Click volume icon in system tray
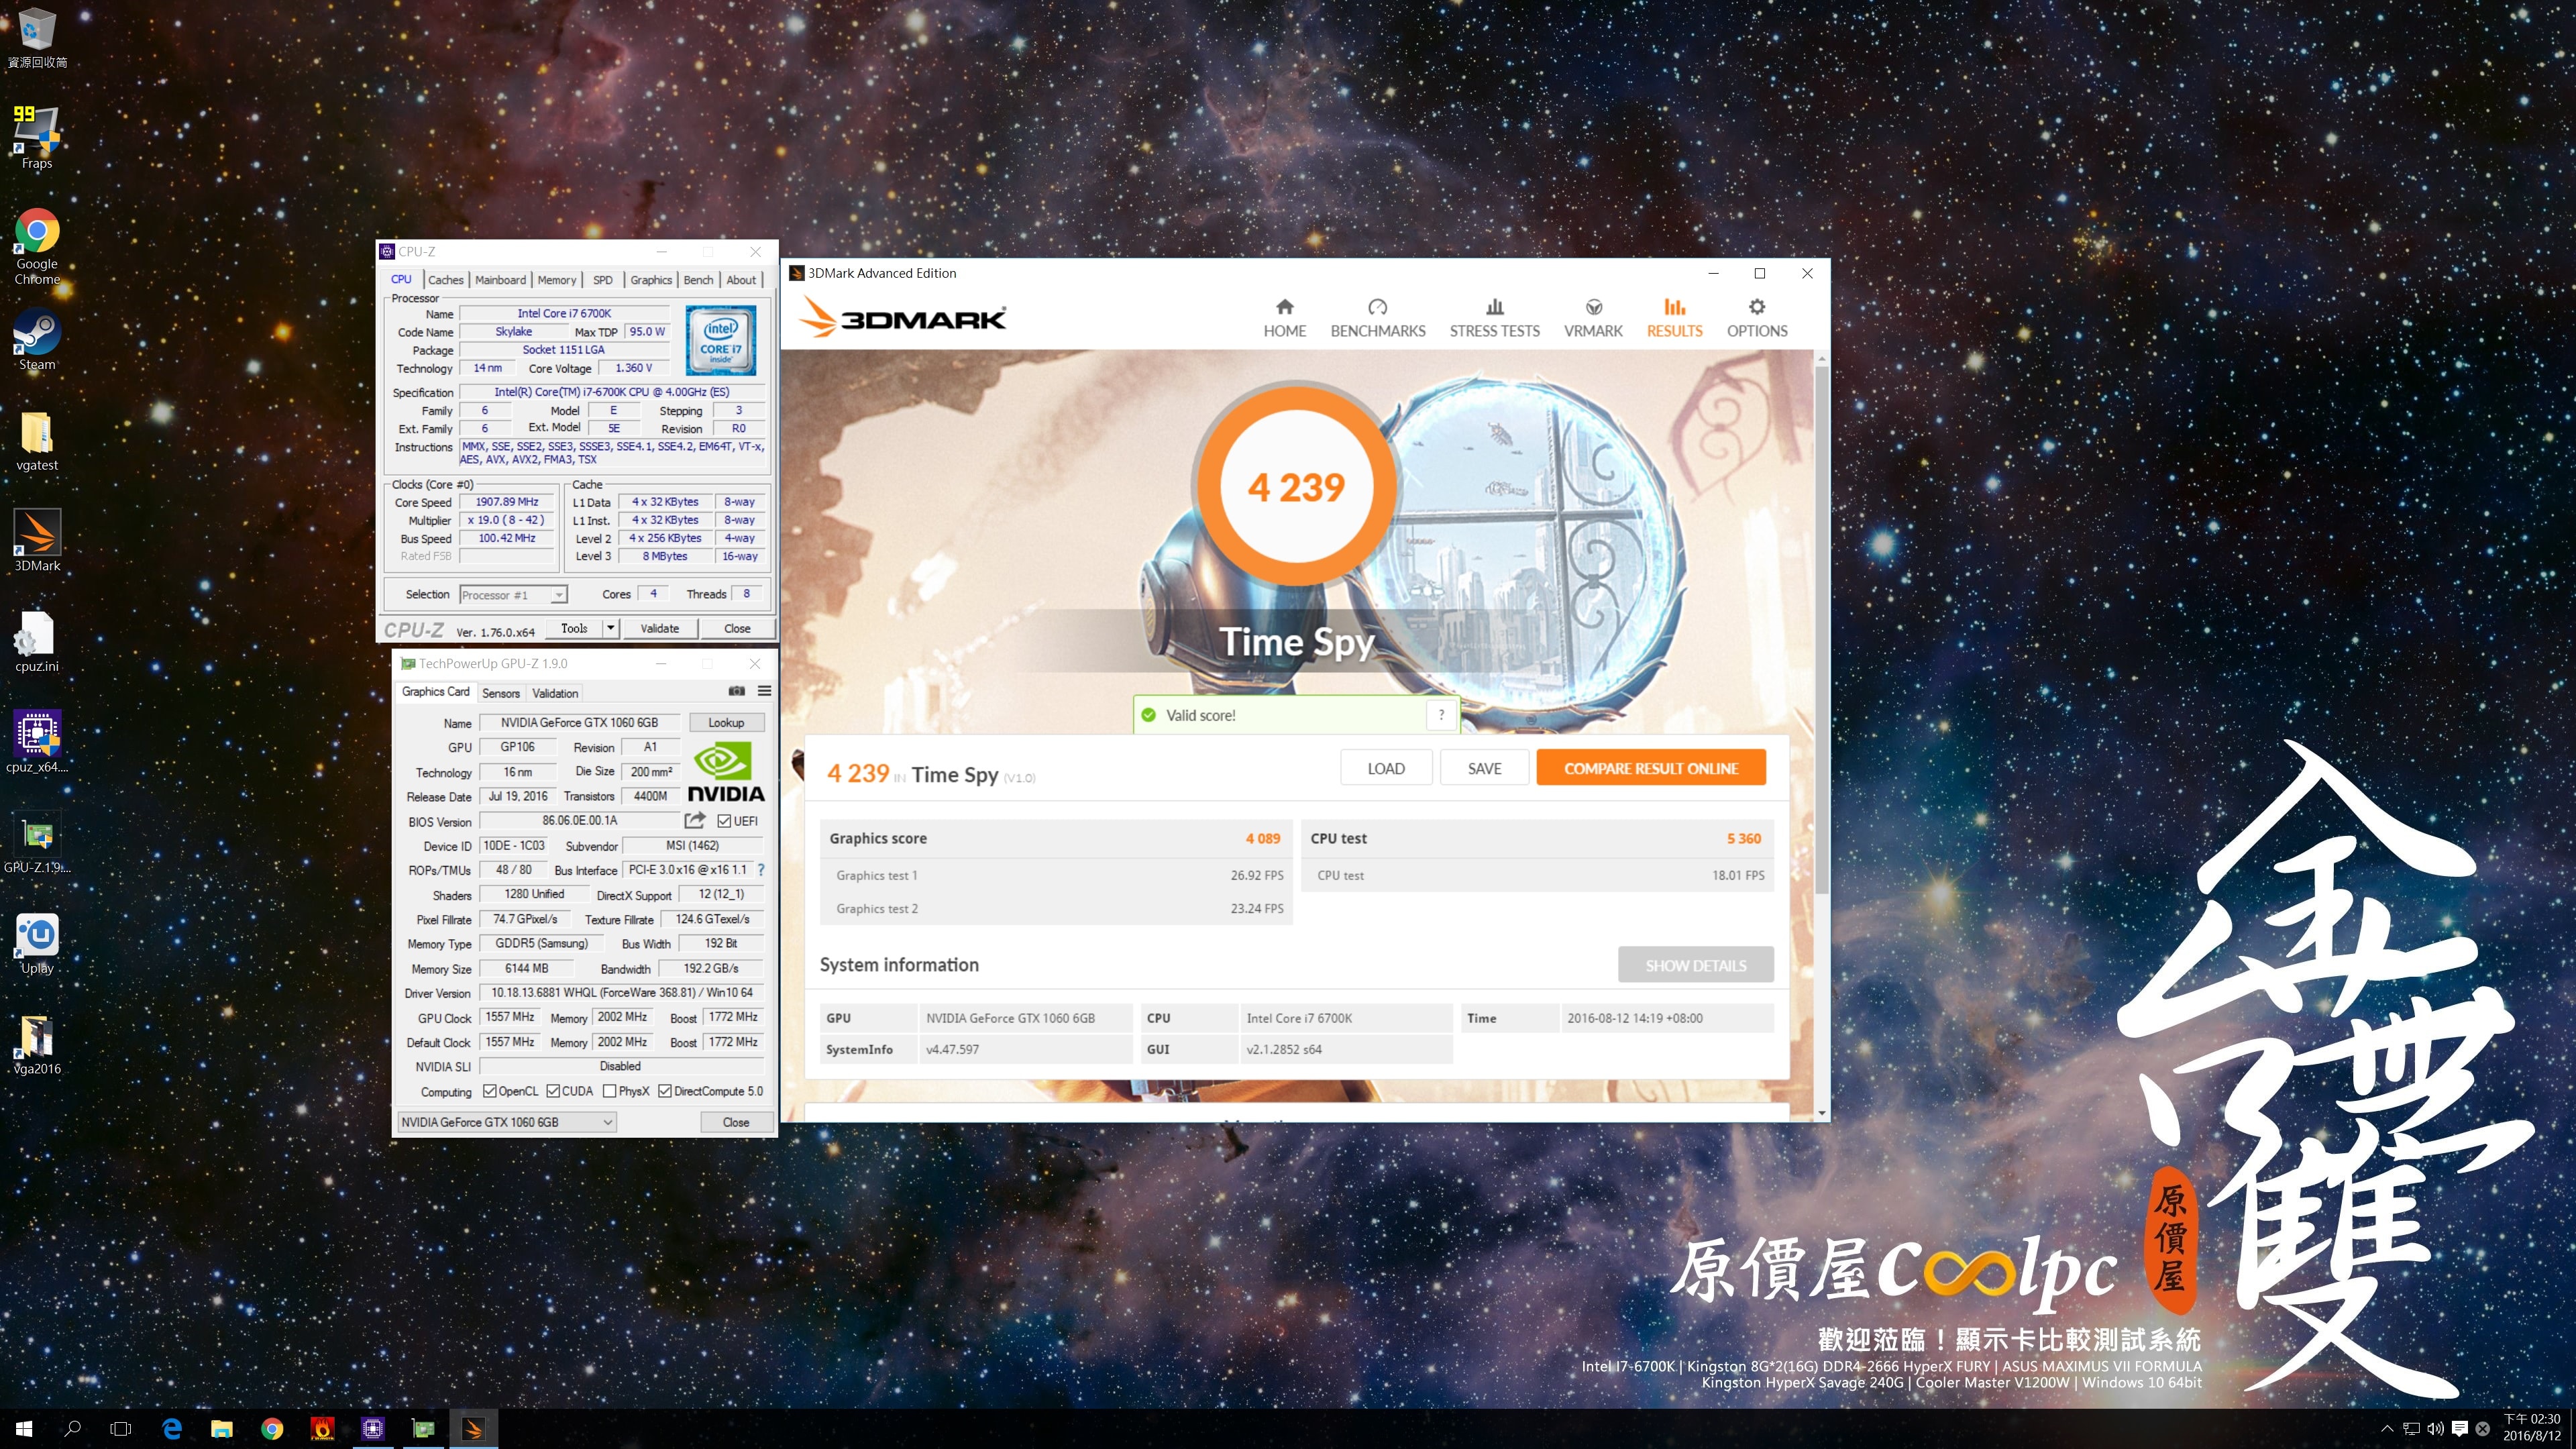The image size is (2576, 1449). [2436, 1428]
